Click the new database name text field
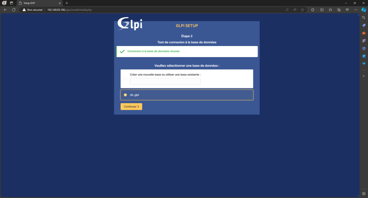This screenshot has width=368, height=198. tap(165, 82)
